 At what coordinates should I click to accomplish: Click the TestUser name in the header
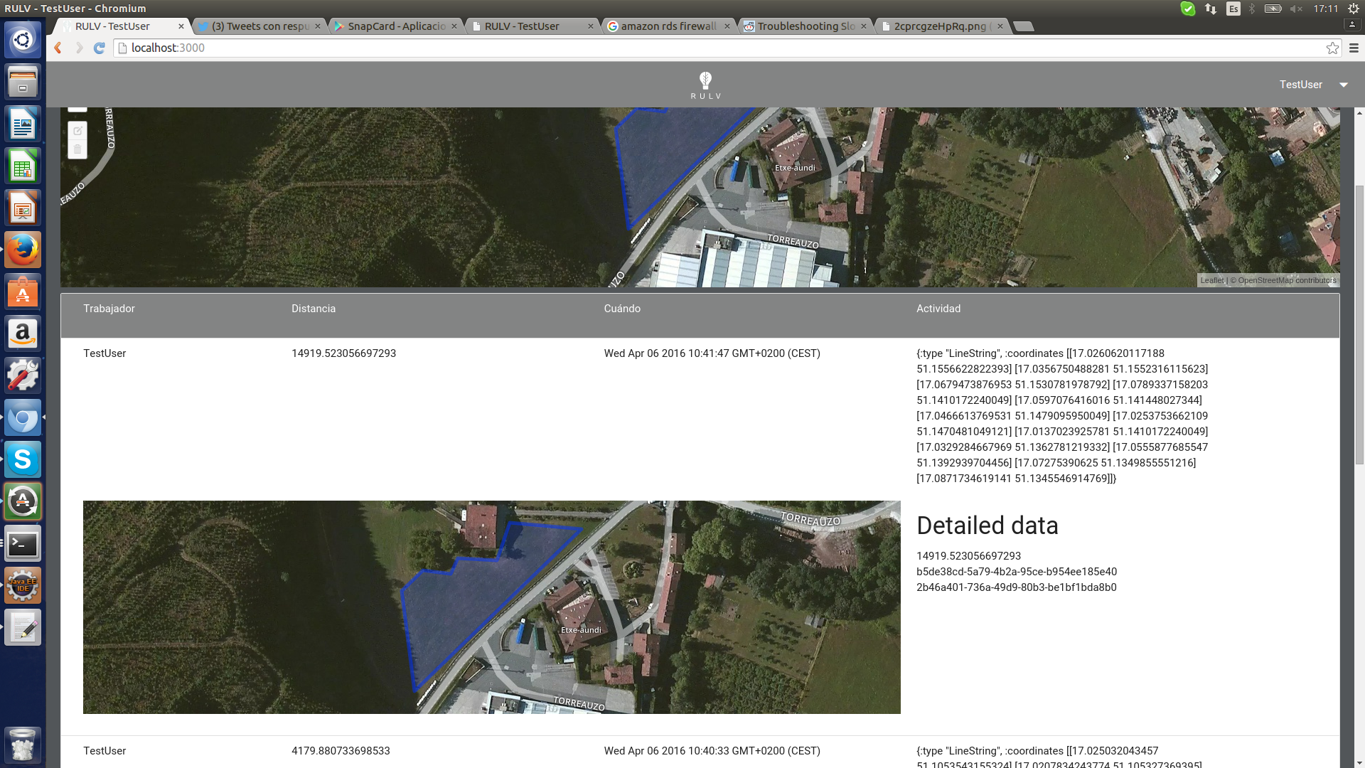1300,85
